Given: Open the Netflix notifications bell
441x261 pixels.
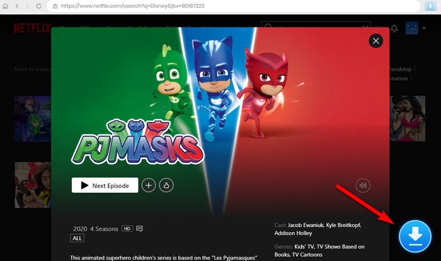Looking at the screenshot, I should pos(394,28).
